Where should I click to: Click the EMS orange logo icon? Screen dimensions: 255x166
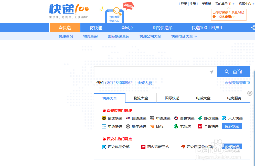[x=152, y=126]
